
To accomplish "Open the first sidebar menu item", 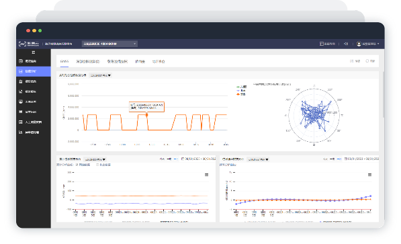I will pos(33,61).
